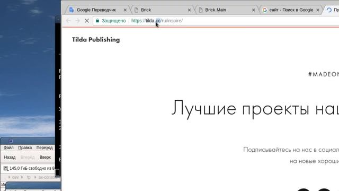
Task: Click Вверх in file manager toolbar
Action: click(x=45, y=158)
